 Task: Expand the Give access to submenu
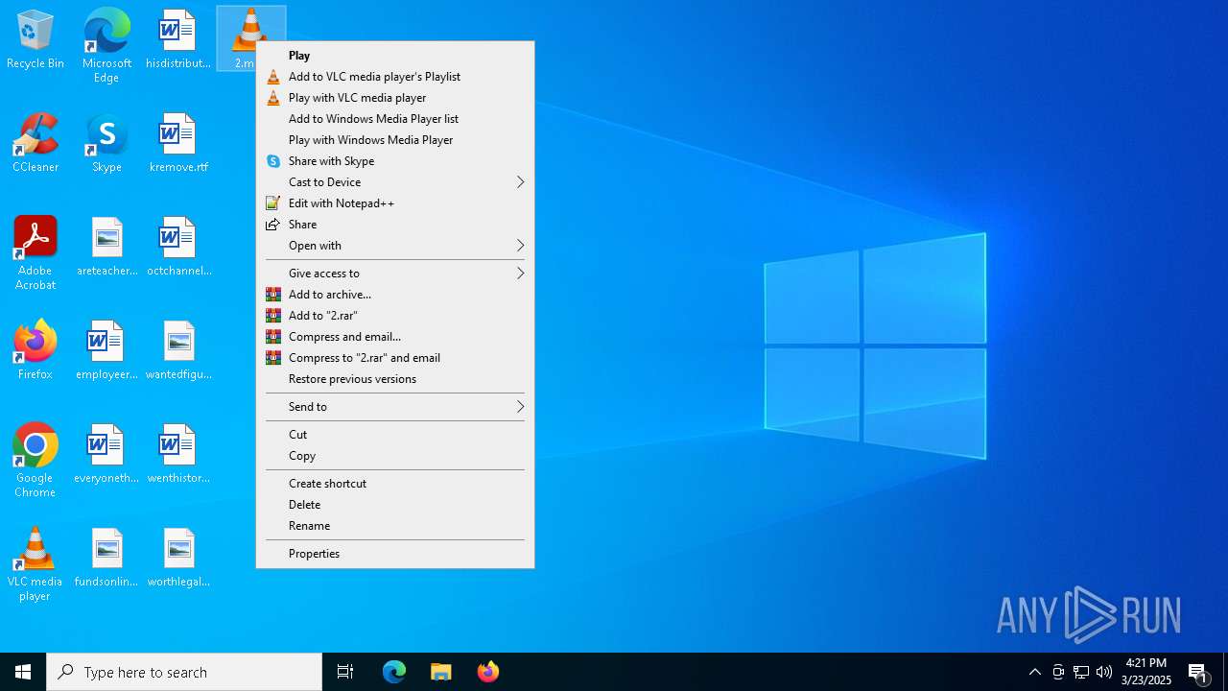coord(395,274)
